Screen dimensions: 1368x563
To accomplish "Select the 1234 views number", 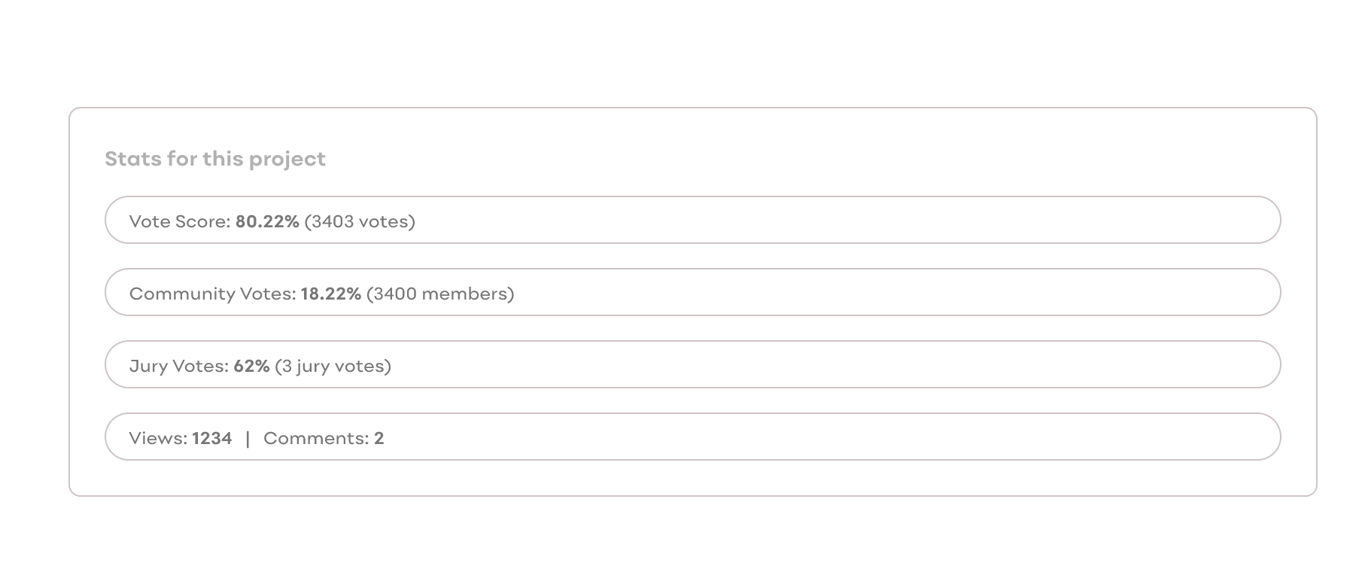I will 212,438.
